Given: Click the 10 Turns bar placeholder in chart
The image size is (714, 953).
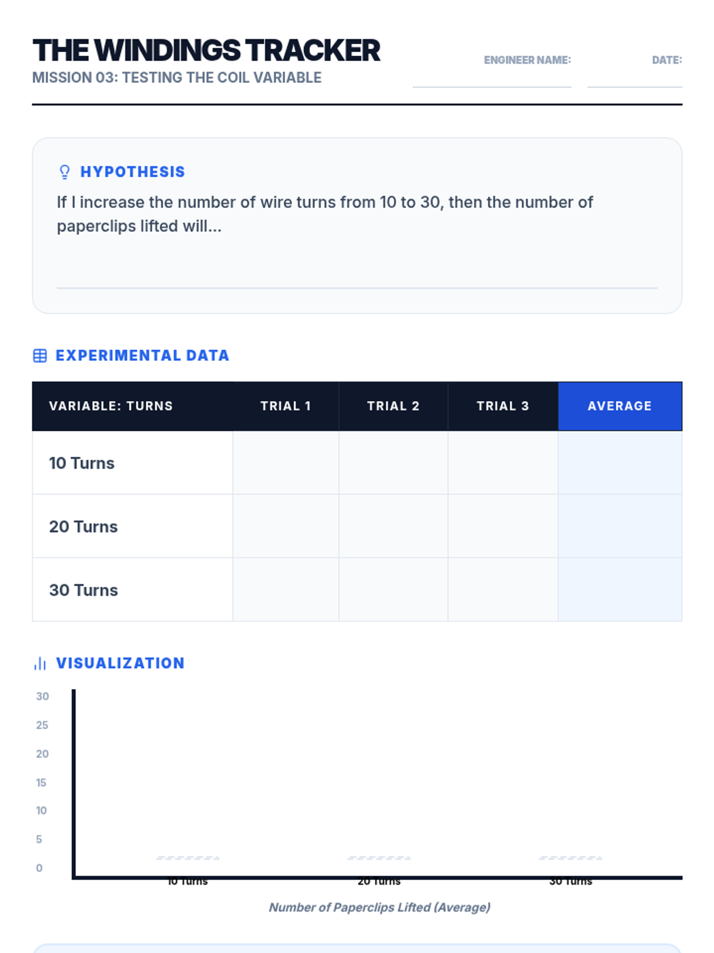Looking at the screenshot, I should [x=187, y=858].
